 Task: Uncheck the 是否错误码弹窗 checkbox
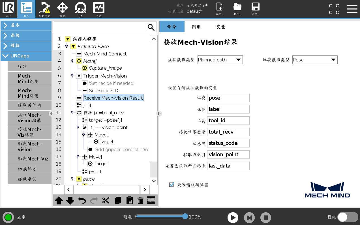(x=171, y=185)
